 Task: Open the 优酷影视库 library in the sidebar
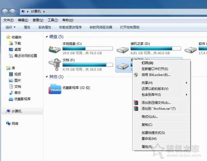(11, 99)
